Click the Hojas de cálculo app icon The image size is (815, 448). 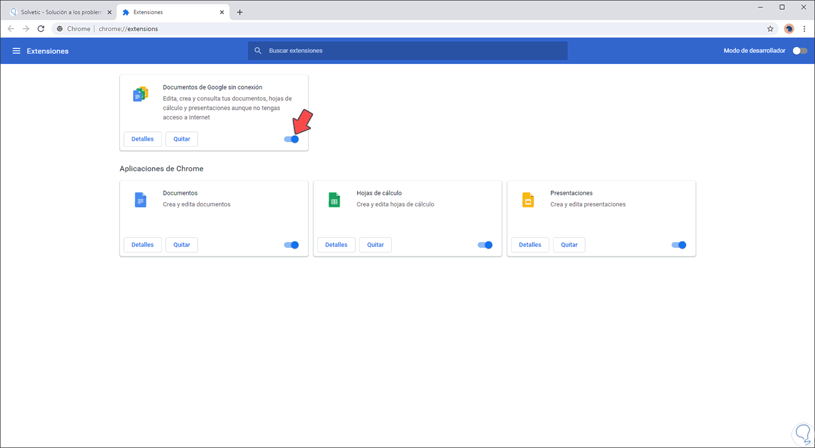(334, 200)
